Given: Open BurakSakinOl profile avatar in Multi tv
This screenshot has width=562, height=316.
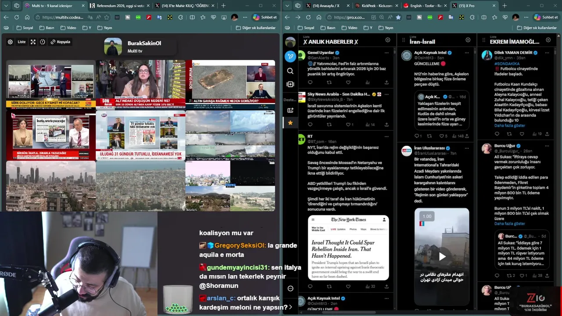Looking at the screenshot, I should coord(113,47).
